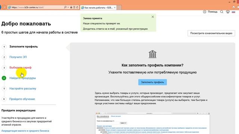Close the 'Как начать работать' tab
Image resolution: width=239 pixels, height=134 pixels.
coord(115,7)
